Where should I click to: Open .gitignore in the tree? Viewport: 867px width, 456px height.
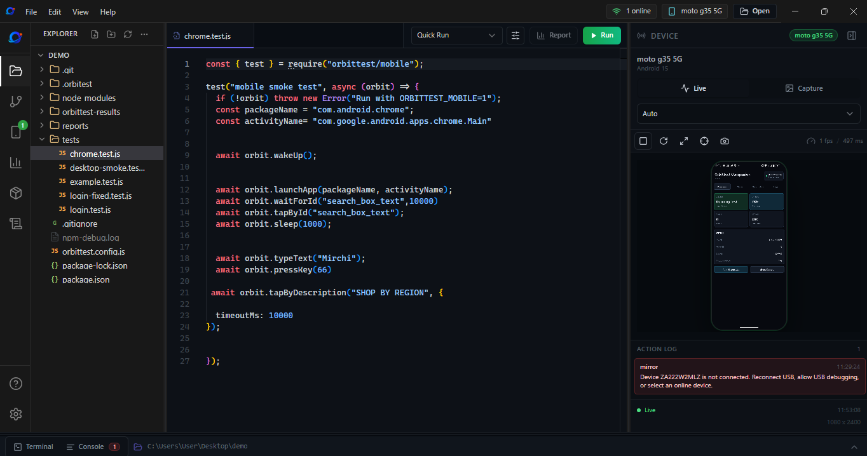(97, 224)
